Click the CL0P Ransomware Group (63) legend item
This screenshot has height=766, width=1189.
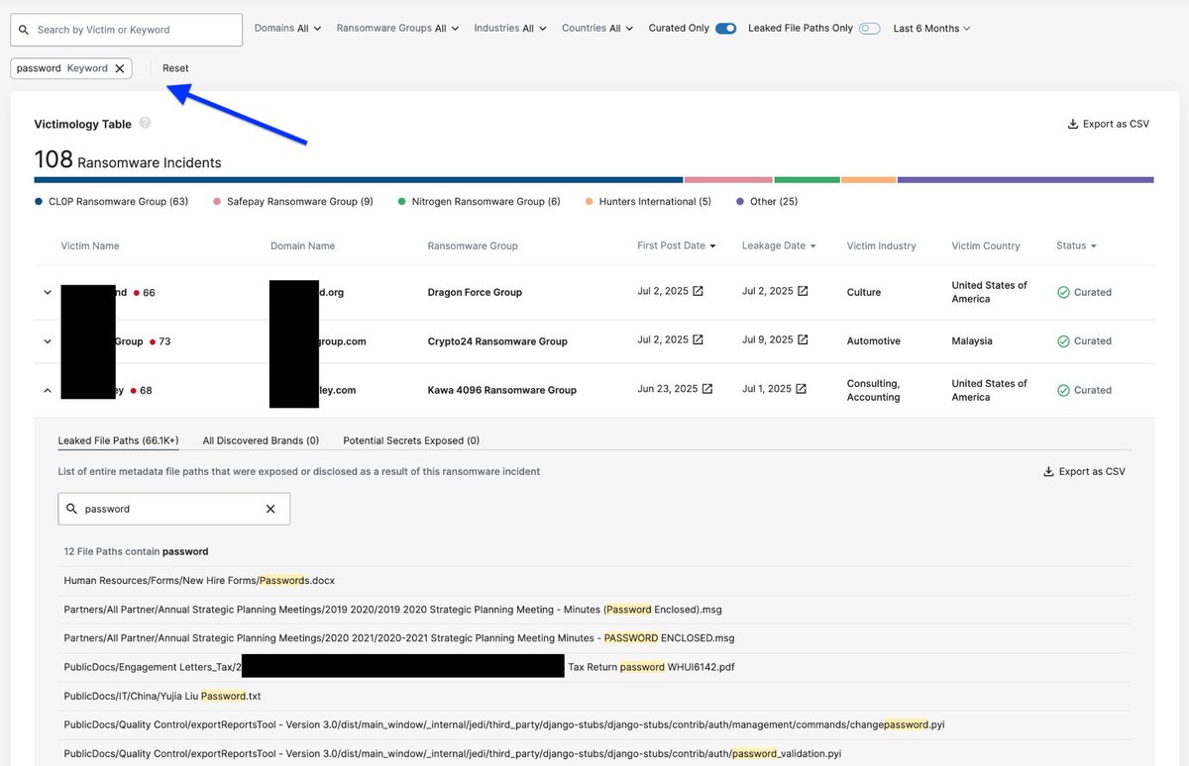(111, 201)
